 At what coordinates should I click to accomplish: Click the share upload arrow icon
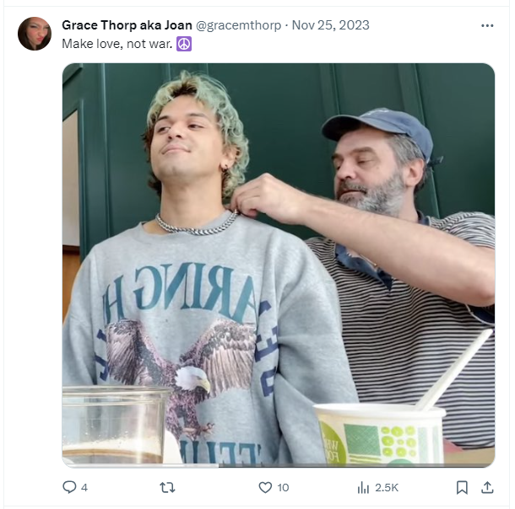tap(487, 487)
